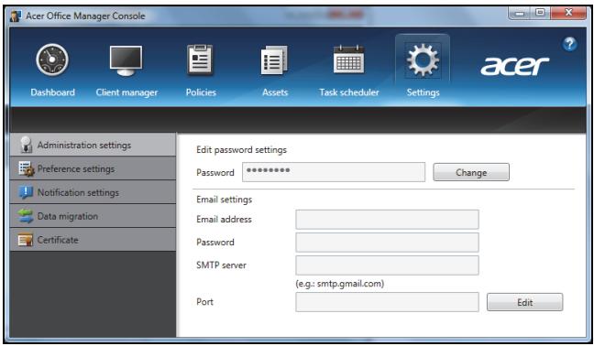Click the Preference settings gear-list icon
594x346 pixels.
click(x=27, y=168)
